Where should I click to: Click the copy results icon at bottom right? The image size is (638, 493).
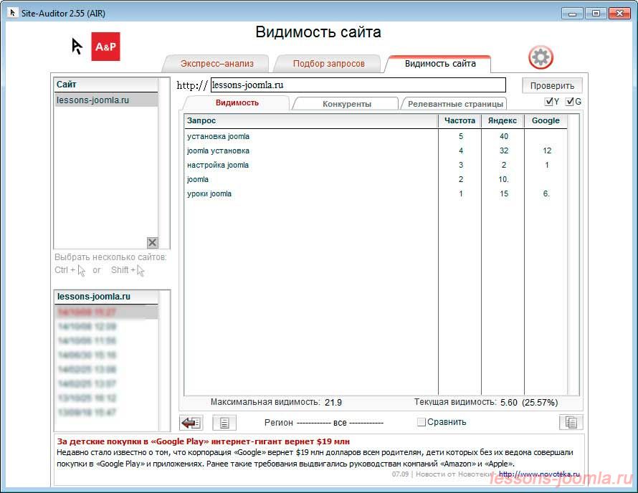pos(571,422)
